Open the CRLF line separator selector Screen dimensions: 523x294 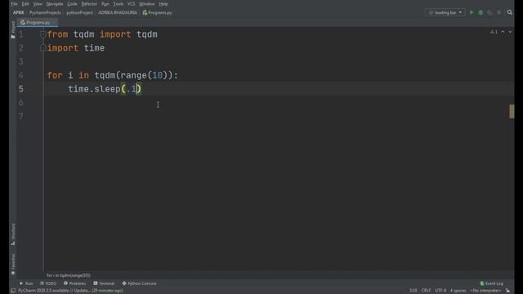click(426, 291)
